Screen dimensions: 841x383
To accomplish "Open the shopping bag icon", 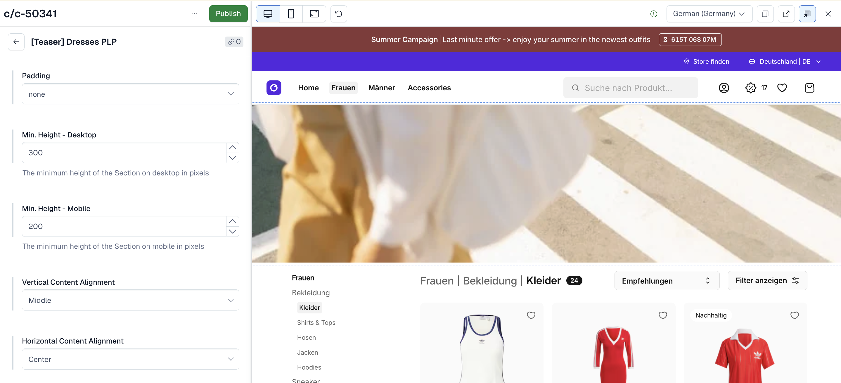I will coord(809,88).
